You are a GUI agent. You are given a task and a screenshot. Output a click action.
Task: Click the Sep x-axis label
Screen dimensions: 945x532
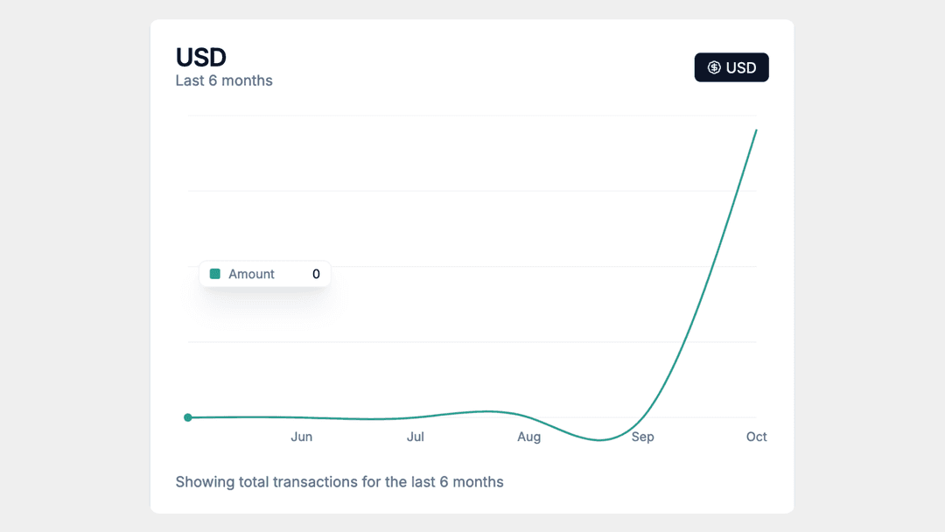click(x=642, y=437)
